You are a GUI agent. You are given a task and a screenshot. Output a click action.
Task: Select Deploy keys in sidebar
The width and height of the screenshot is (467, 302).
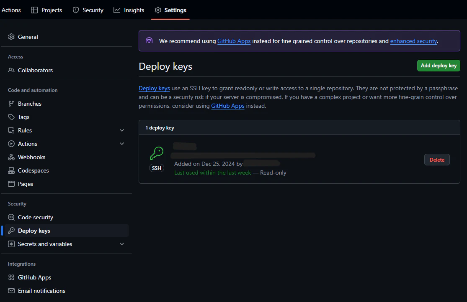tap(67, 231)
